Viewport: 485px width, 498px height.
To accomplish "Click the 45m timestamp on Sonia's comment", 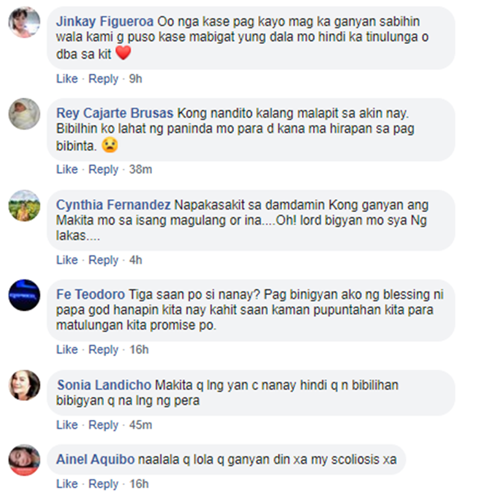I will (x=140, y=425).
